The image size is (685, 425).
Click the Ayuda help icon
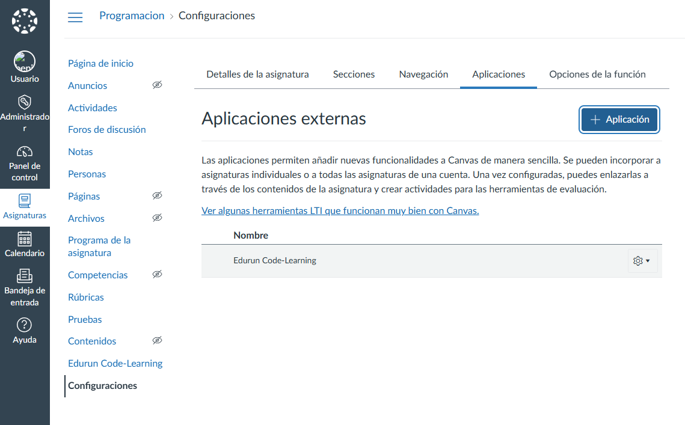coord(25,325)
